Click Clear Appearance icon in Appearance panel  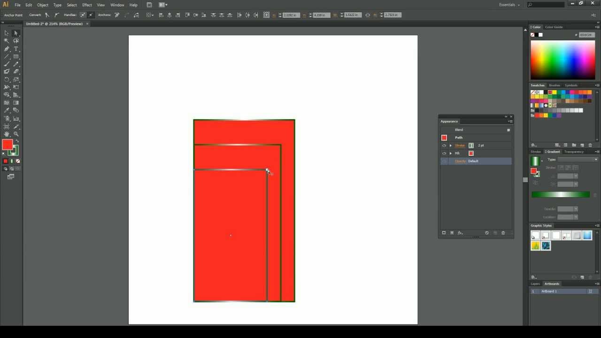coord(487,233)
